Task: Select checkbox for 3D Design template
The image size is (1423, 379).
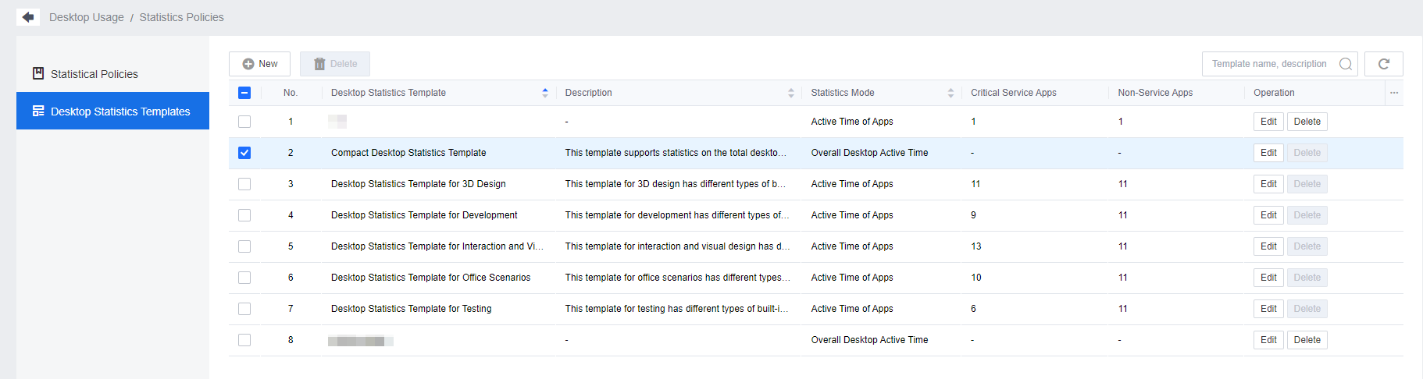Action: point(244,184)
